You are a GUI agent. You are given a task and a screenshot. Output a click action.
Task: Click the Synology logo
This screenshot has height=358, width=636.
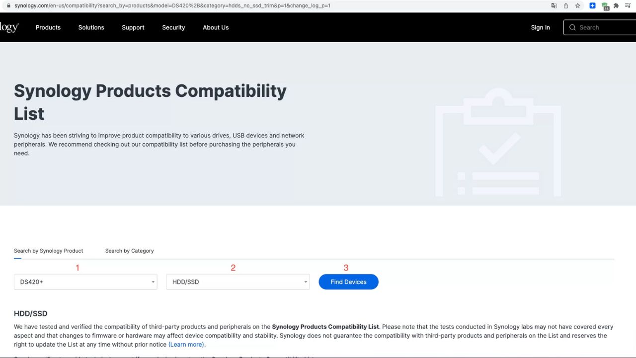(9, 27)
